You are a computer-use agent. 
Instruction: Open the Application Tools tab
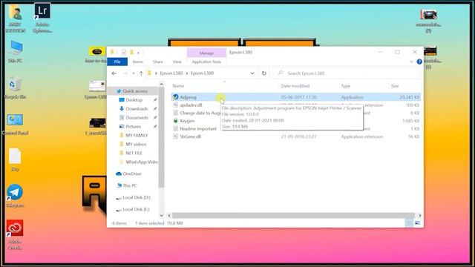tap(206, 62)
